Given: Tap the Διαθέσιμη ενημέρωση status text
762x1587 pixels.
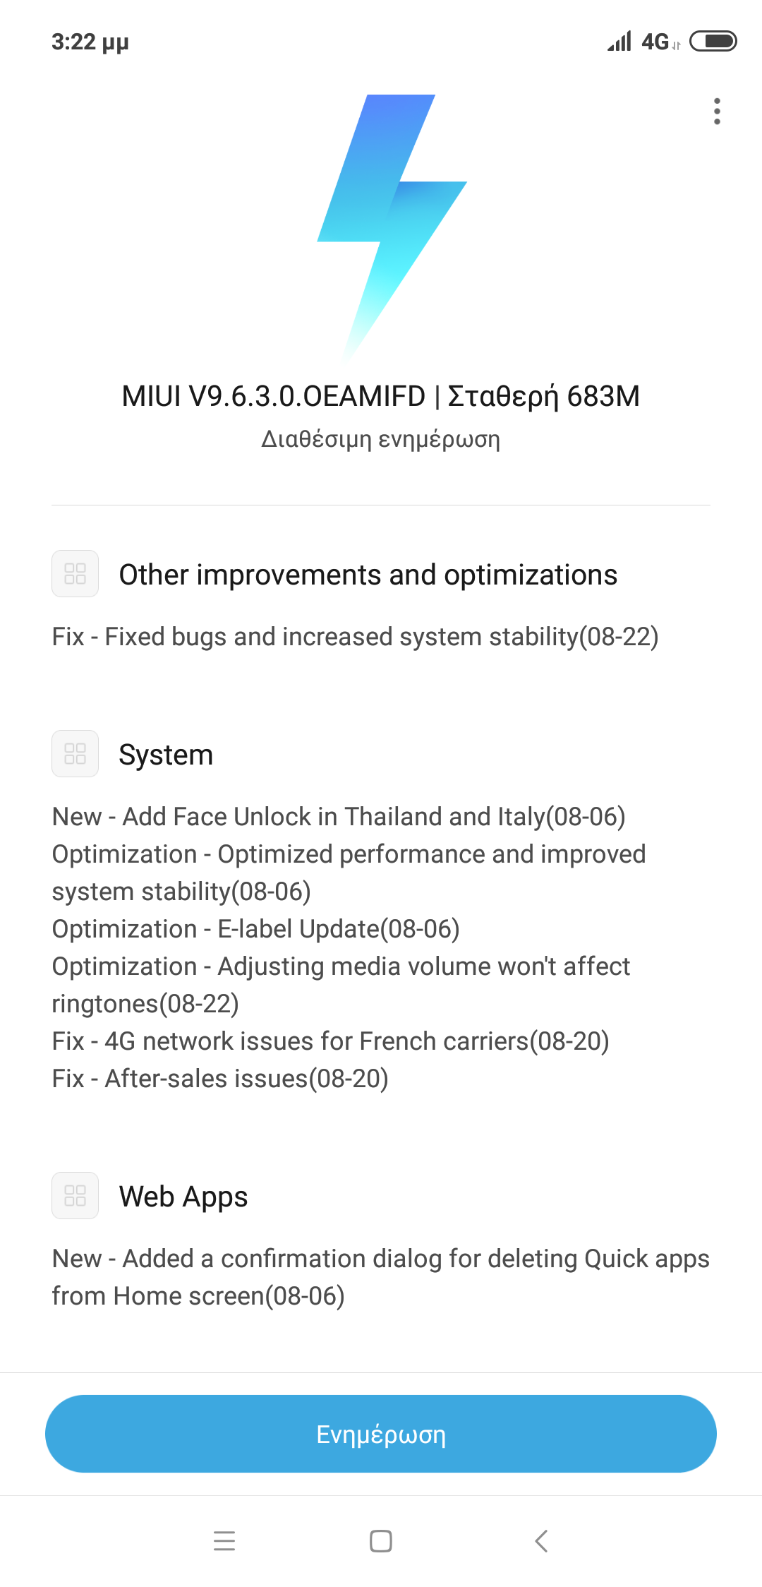Looking at the screenshot, I should pos(380,439).
